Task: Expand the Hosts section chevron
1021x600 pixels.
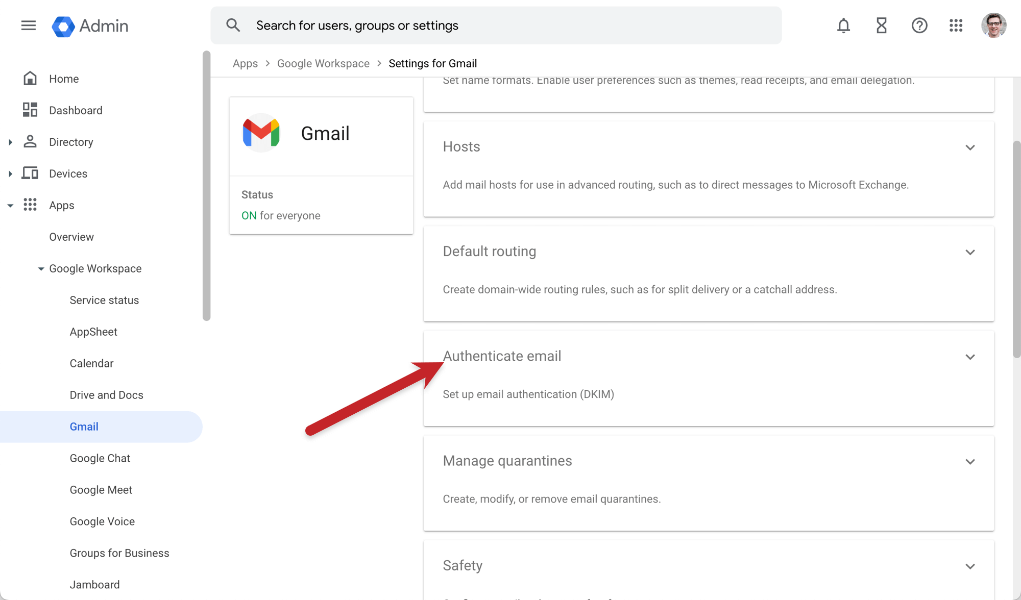Action: pyautogui.click(x=970, y=147)
